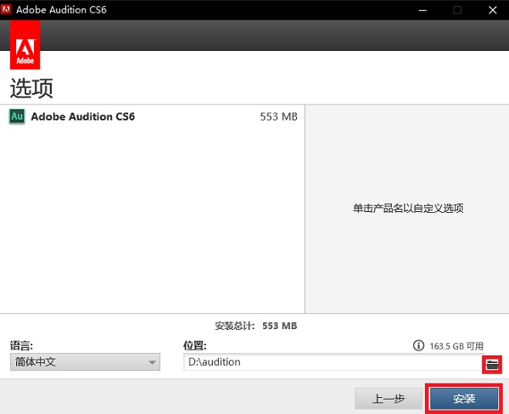Screen dimensions: 509x414
Task: Click the title bar Adobe app icon
Action: tap(6, 9)
